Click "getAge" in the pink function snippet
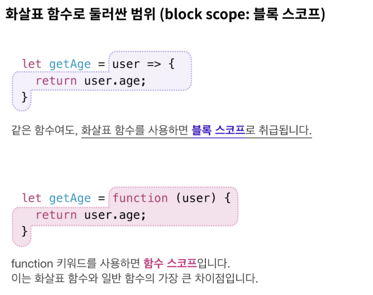 [70, 198]
